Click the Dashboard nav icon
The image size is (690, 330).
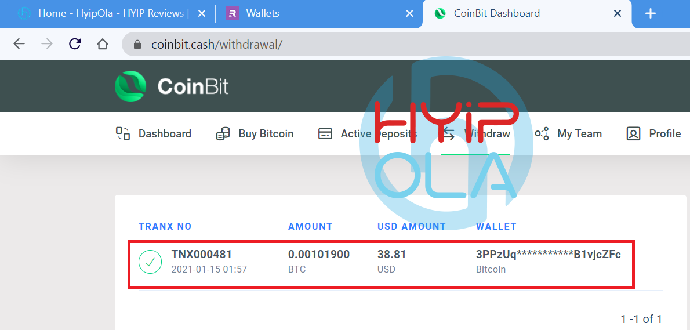click(123, 134)
